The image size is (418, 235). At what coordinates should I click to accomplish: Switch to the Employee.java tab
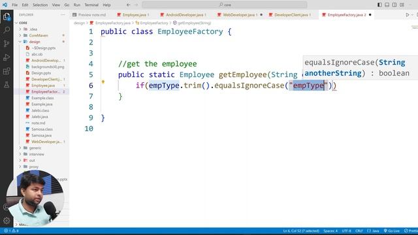click(135, 15)
